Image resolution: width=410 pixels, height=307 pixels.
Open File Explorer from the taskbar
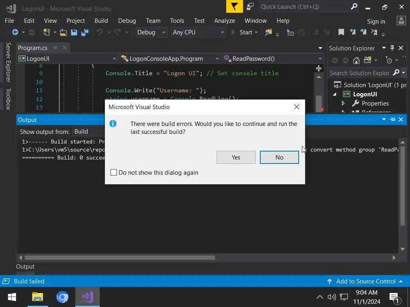click(37, 297)
